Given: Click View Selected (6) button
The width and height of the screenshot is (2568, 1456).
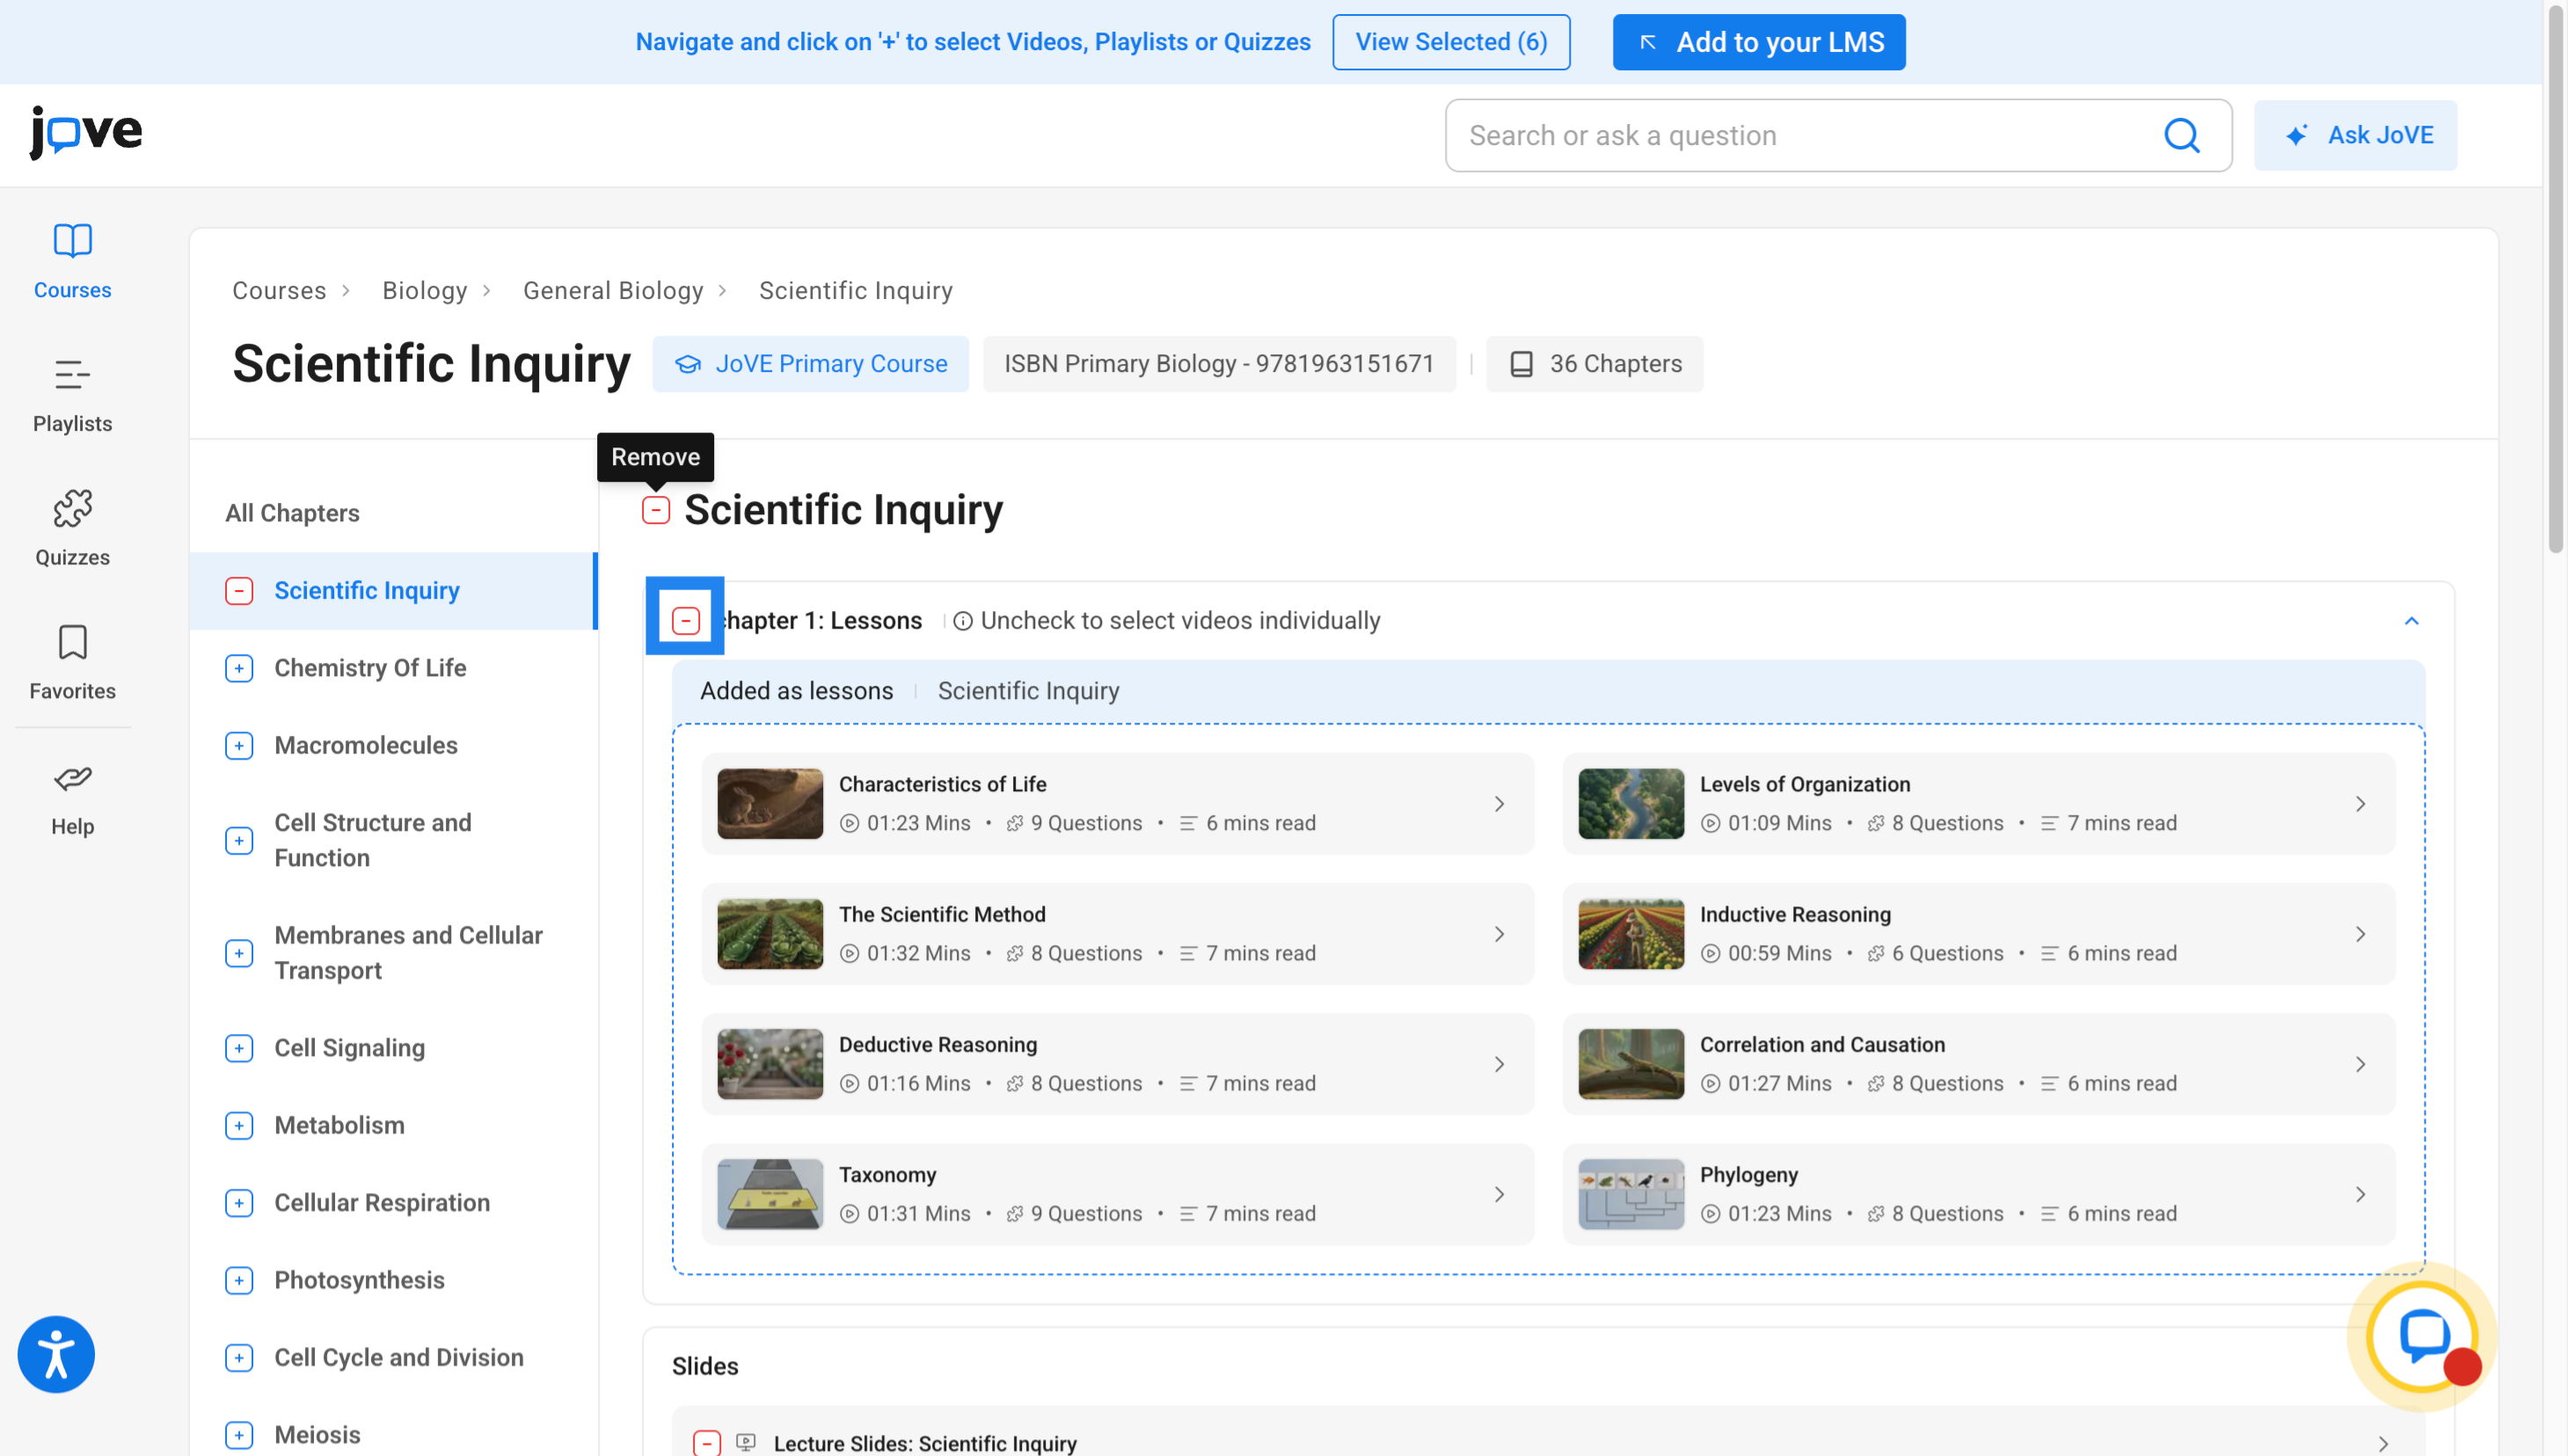Looking at the screenshot, I should point(1451,42).
